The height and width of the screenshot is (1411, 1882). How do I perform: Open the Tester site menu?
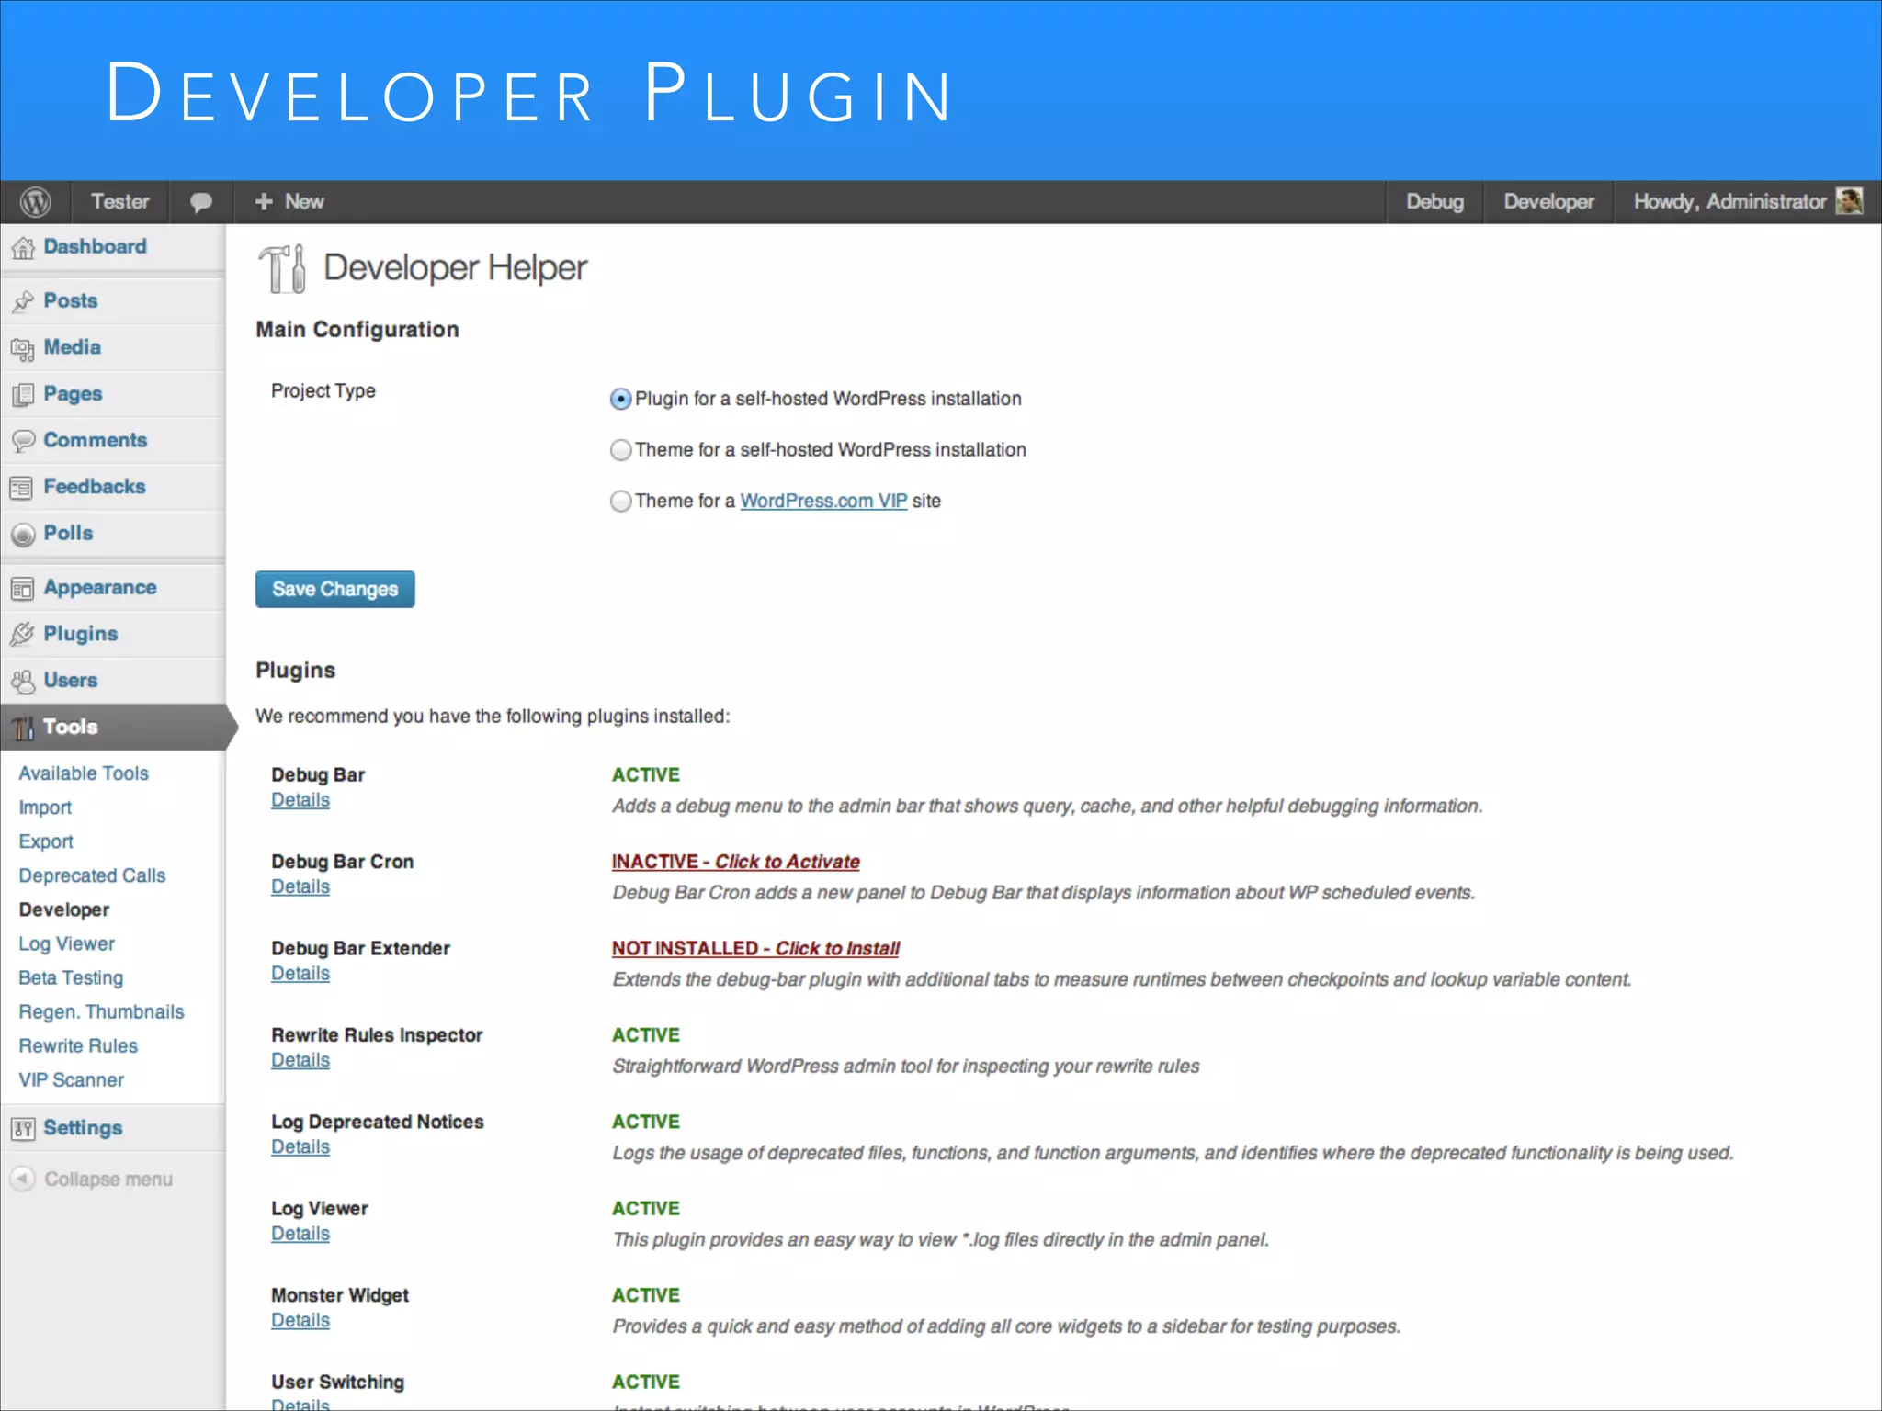[x=119, y=201]
